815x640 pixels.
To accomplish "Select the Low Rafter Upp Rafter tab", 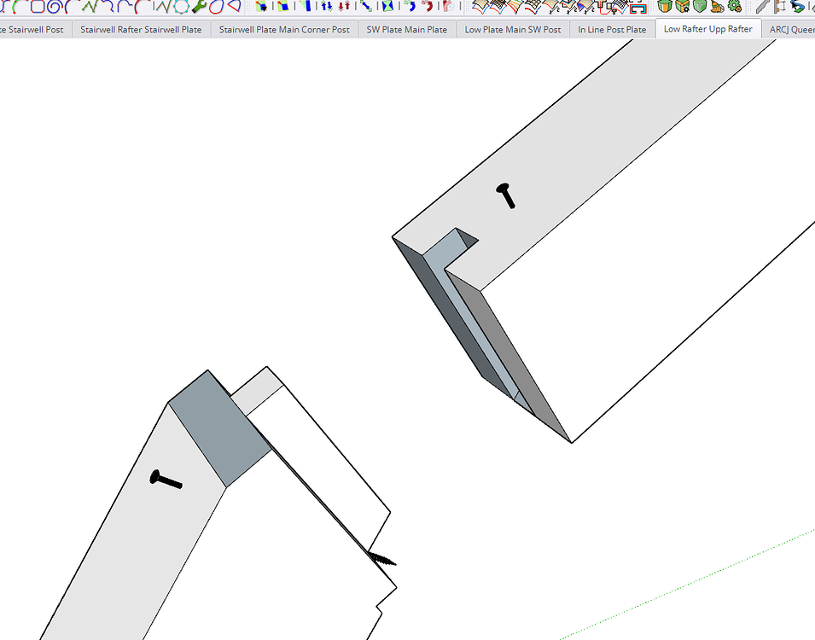I will point(708,29).
